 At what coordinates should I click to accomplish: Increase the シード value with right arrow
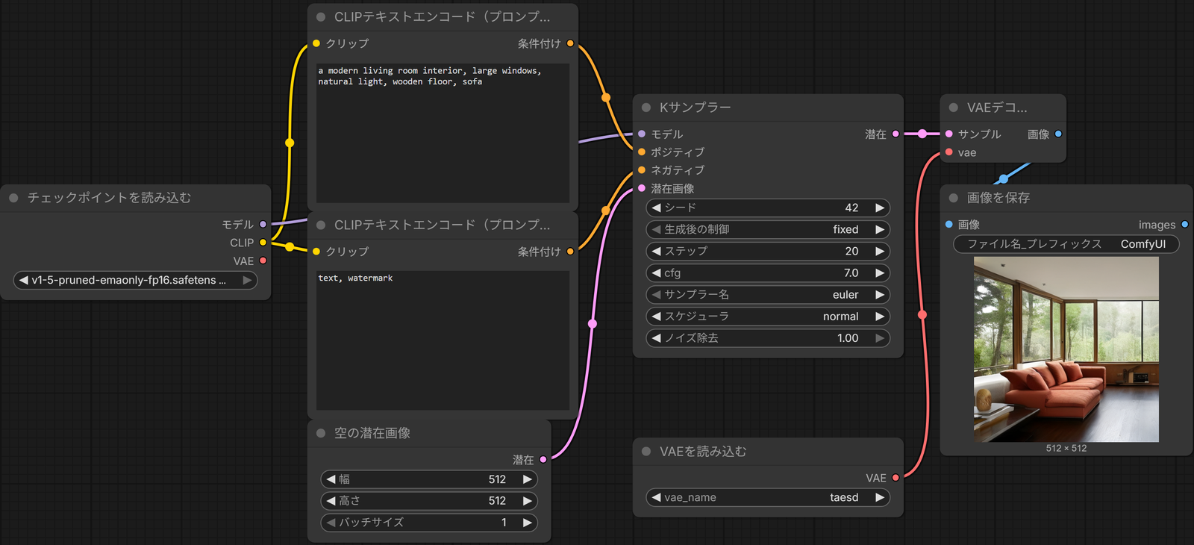(880, 208)
